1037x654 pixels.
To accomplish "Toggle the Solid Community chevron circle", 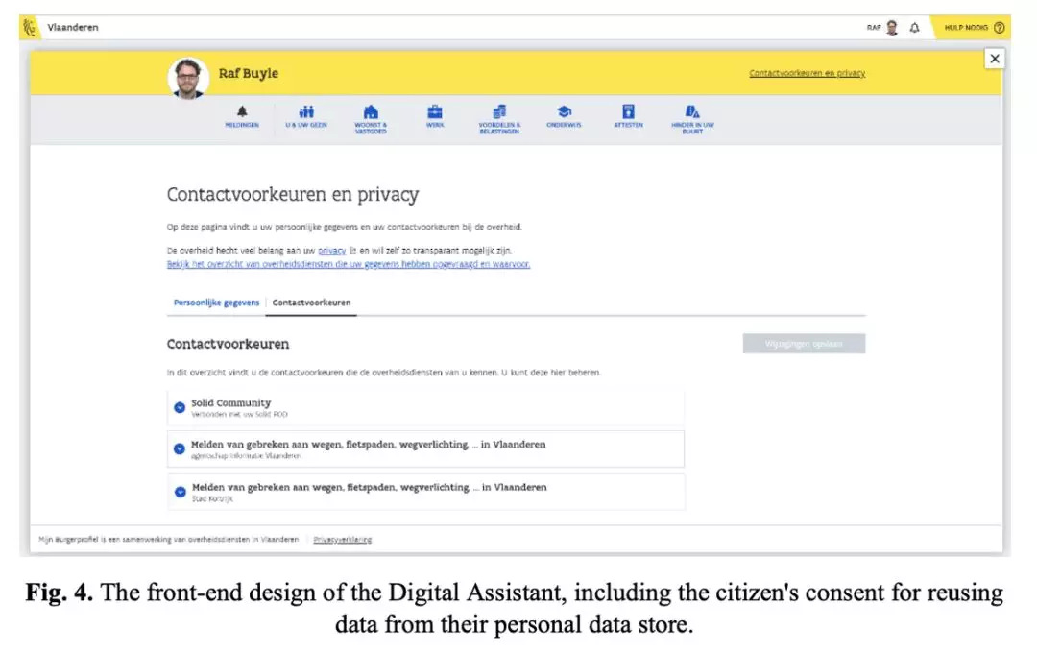I will (x=180, y=407).
